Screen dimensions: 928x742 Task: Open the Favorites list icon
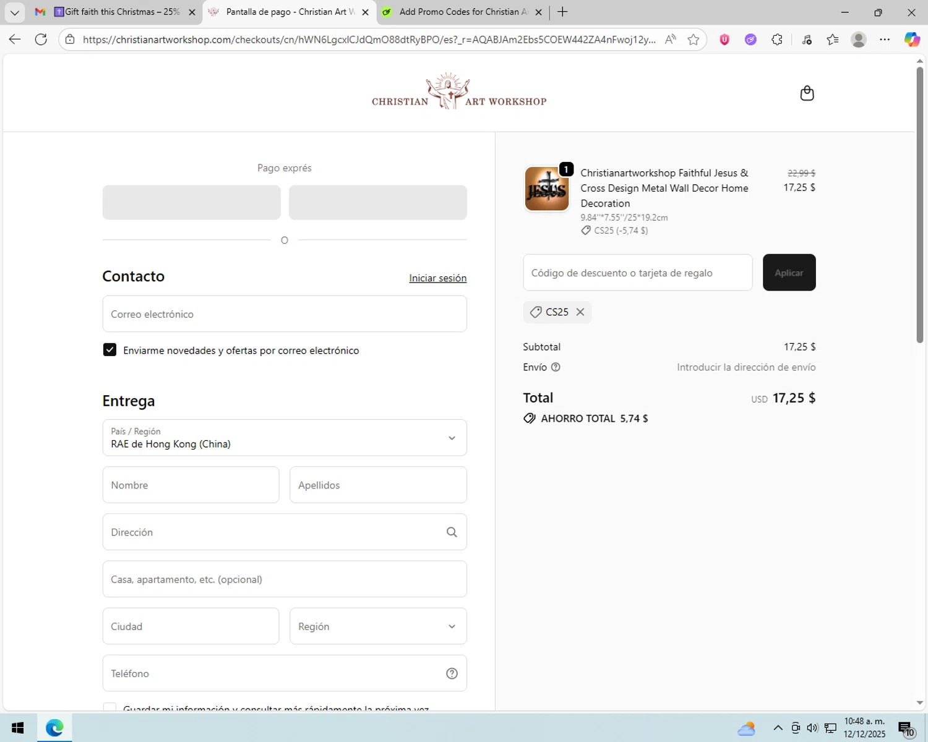click(833, 40)
